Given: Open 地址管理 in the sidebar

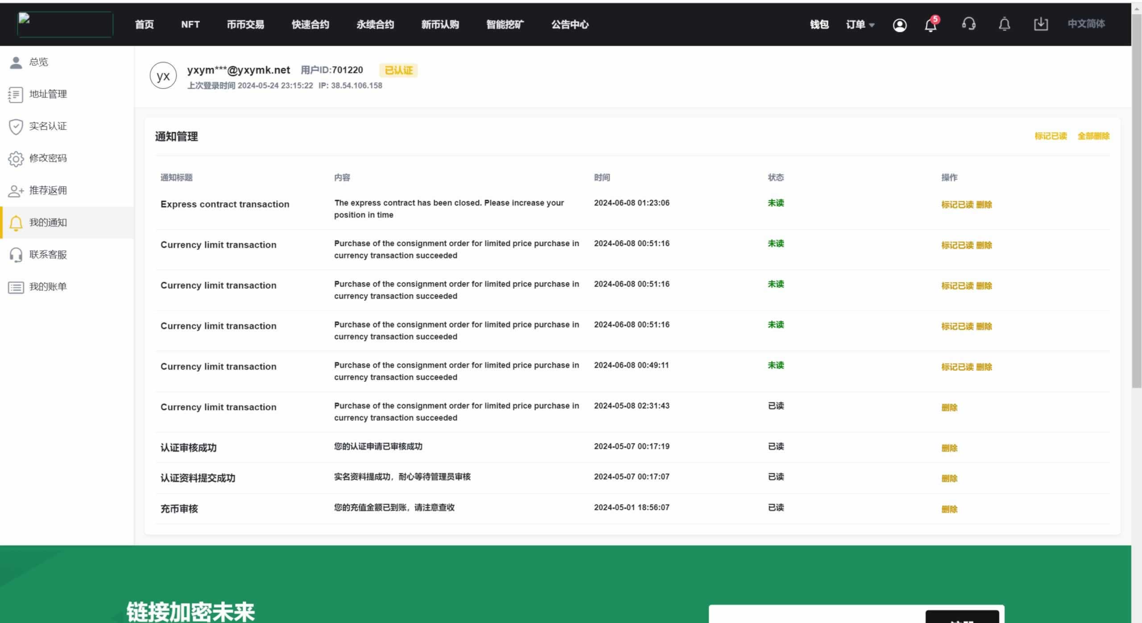Looking at the screenshot, I should (x=48, y=94).
